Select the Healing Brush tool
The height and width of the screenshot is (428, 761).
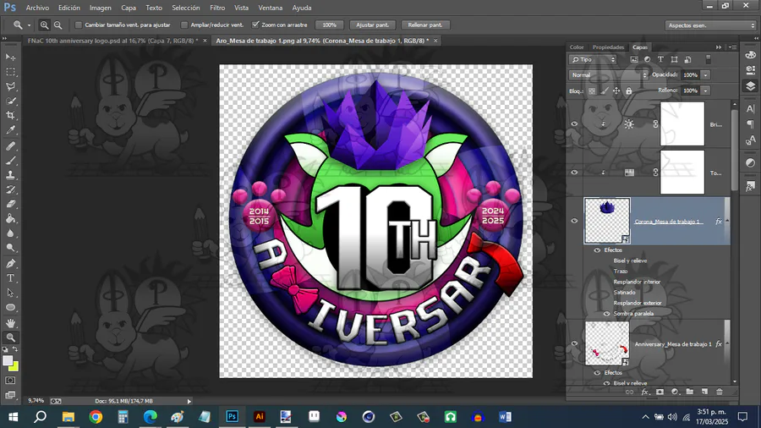(10, 146)
